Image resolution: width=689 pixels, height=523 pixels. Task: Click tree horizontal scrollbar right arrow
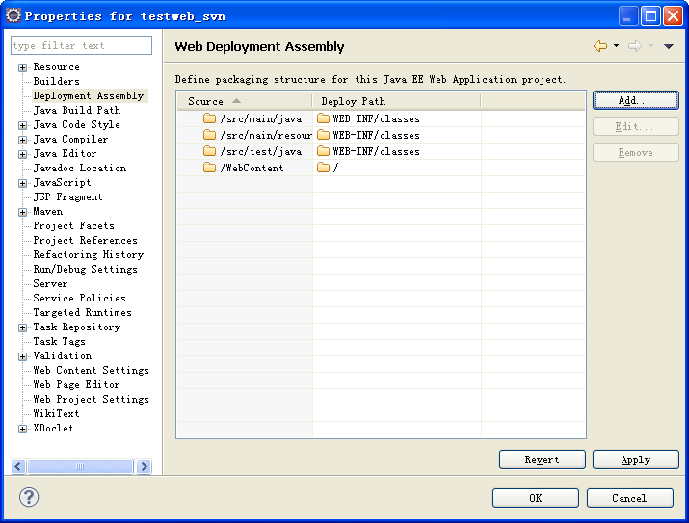[x=144, y=466]
